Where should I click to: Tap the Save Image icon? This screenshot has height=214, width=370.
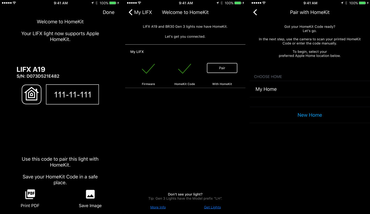coord(90,194)
